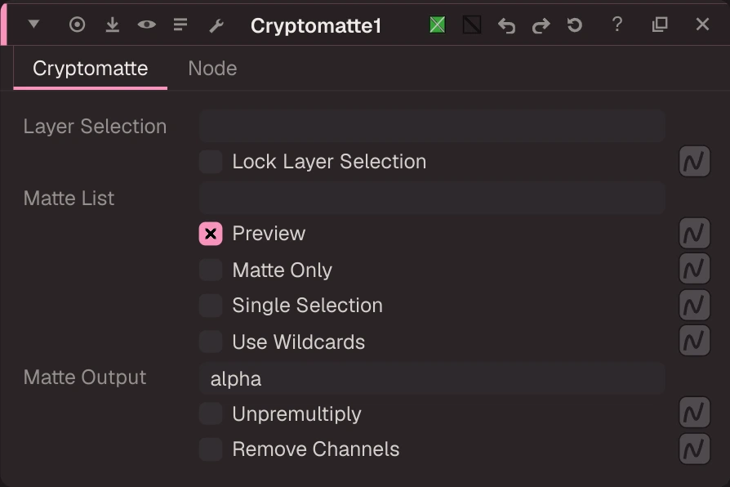This screenshot has height=487, width=730.
Task: Enable the Remove Channels checkbox
Action: (x=211, y=449)
